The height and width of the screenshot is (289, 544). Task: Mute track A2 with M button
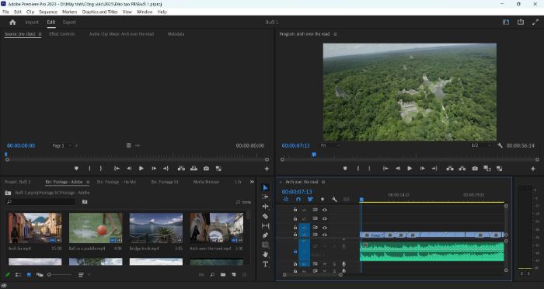tap(325, 264)
